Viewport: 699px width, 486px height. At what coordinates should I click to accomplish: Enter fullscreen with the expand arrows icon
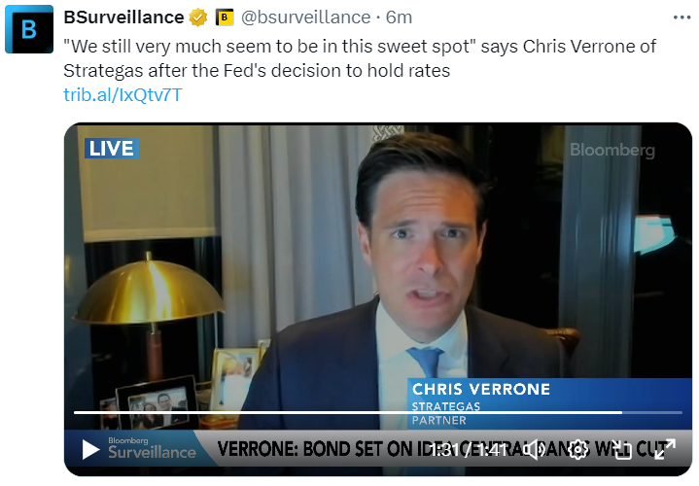coord(665,449)
